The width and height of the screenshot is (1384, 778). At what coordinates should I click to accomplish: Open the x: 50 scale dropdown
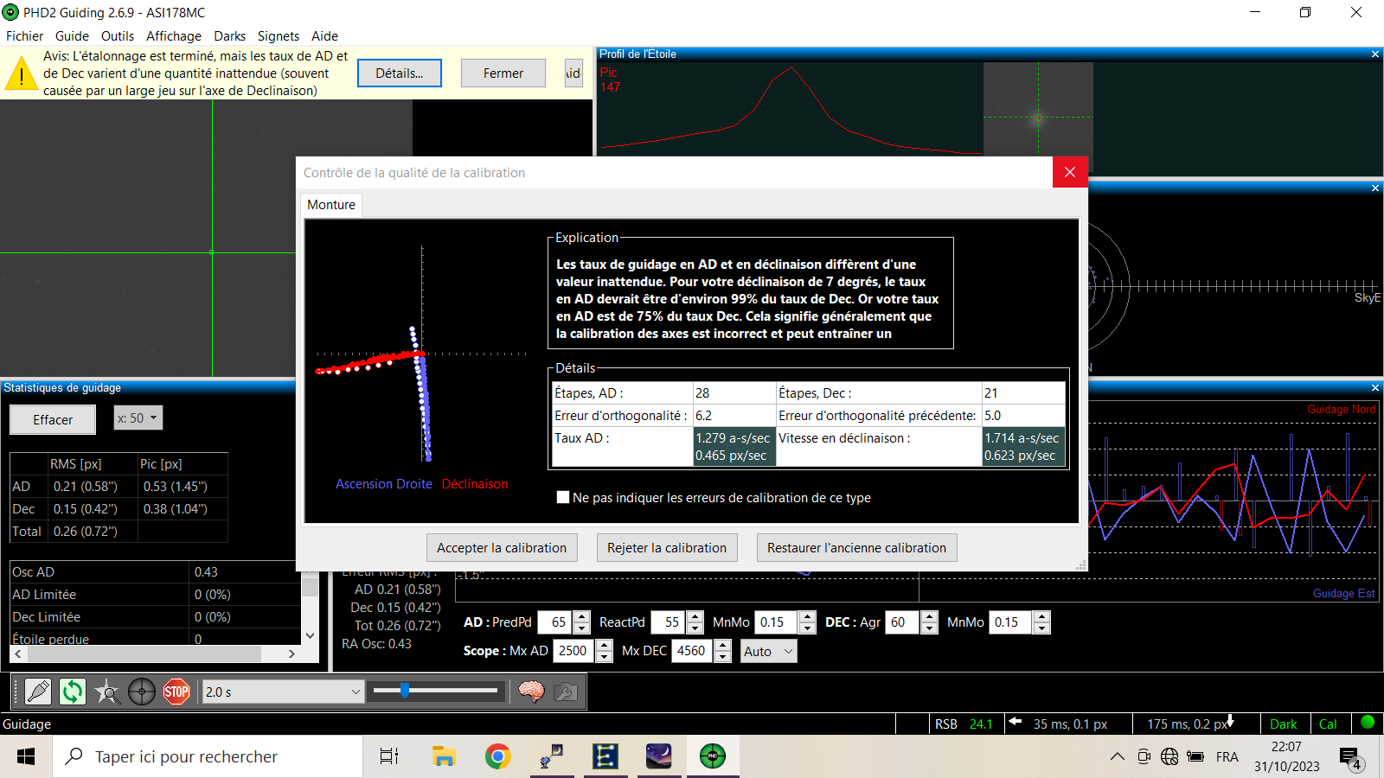[138, 418]
